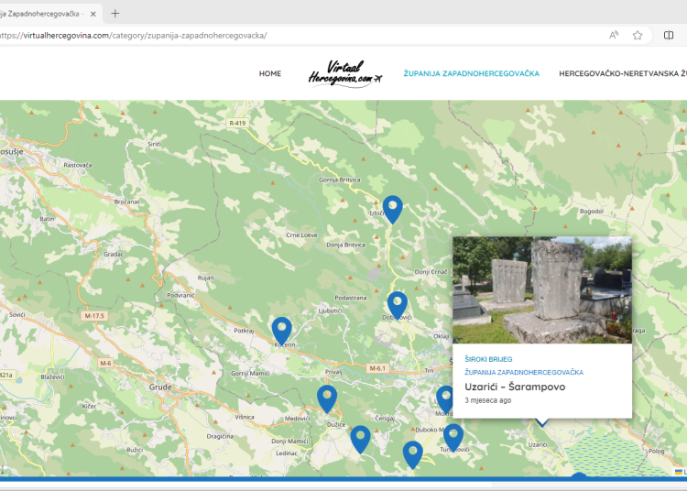Click the '3 mjeseca ago' date text

[487, 400]
